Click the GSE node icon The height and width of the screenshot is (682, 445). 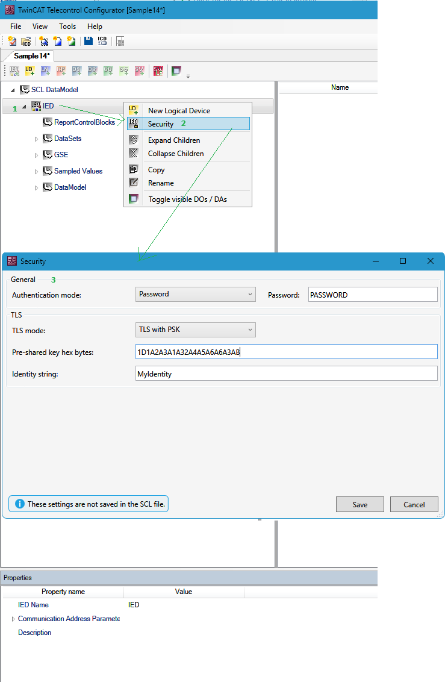coord(48,154)
